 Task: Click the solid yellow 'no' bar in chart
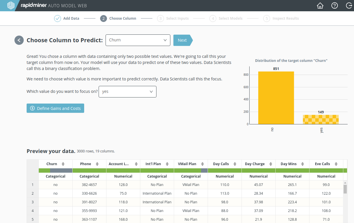coord(276,98)
